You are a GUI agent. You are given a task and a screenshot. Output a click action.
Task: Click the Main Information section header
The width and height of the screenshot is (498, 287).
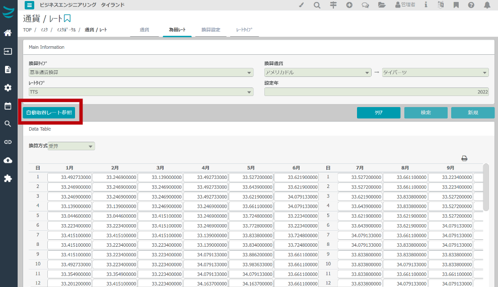(x=47, y=47)
